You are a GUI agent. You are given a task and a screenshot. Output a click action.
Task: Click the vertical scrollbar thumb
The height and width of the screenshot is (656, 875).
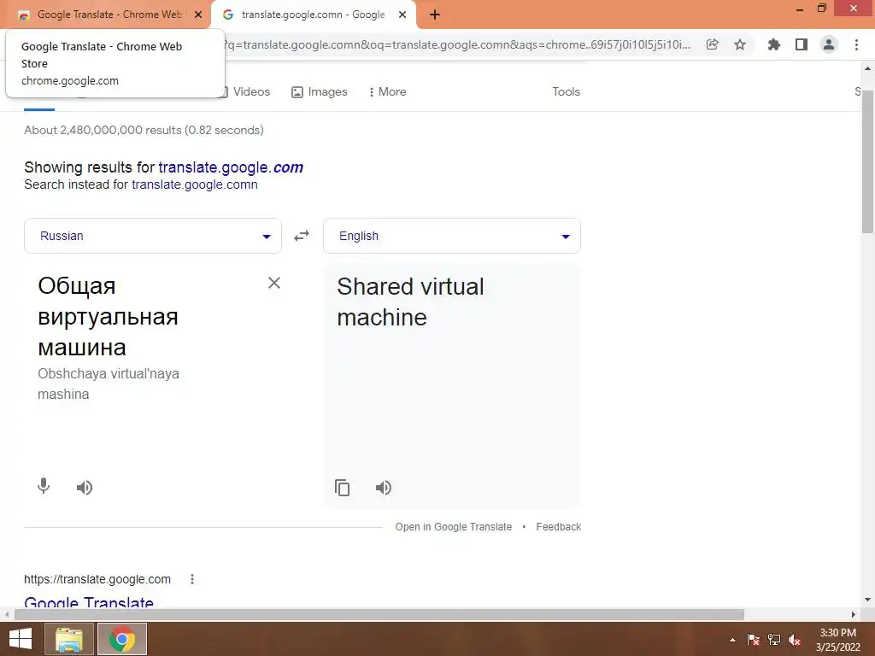(x=867, y=161)
